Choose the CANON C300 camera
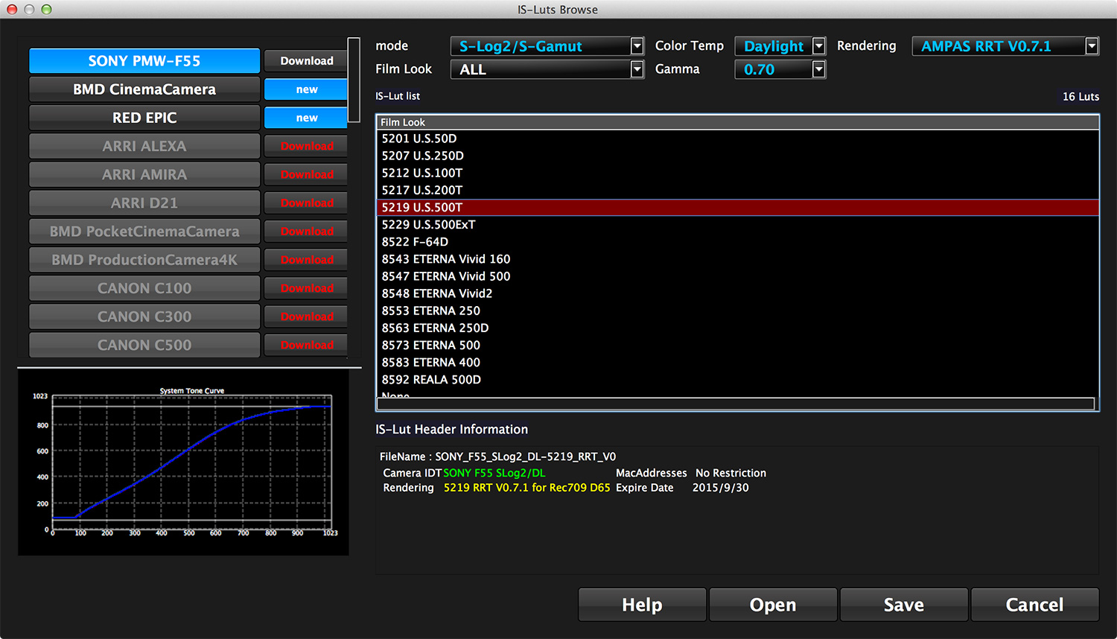Screen dimensions: 1117x639 click(x=144, y=317)
